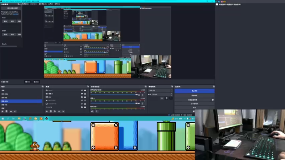
Task: Show the hidden CHUNITHM source
Action: click(x=82, y=104)
